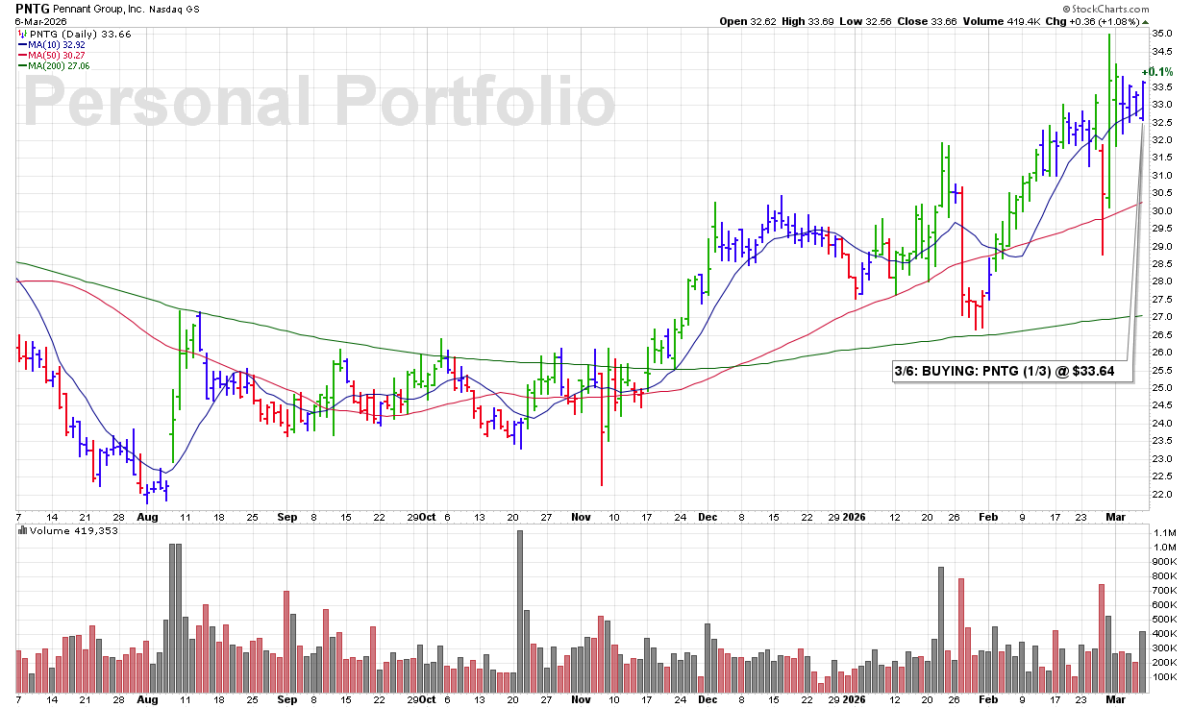Image resolution: width=1192 pixels, height=708 pixels.
Task: Click the 1.1M label on the volume axis
Action: coord(1164,533)
